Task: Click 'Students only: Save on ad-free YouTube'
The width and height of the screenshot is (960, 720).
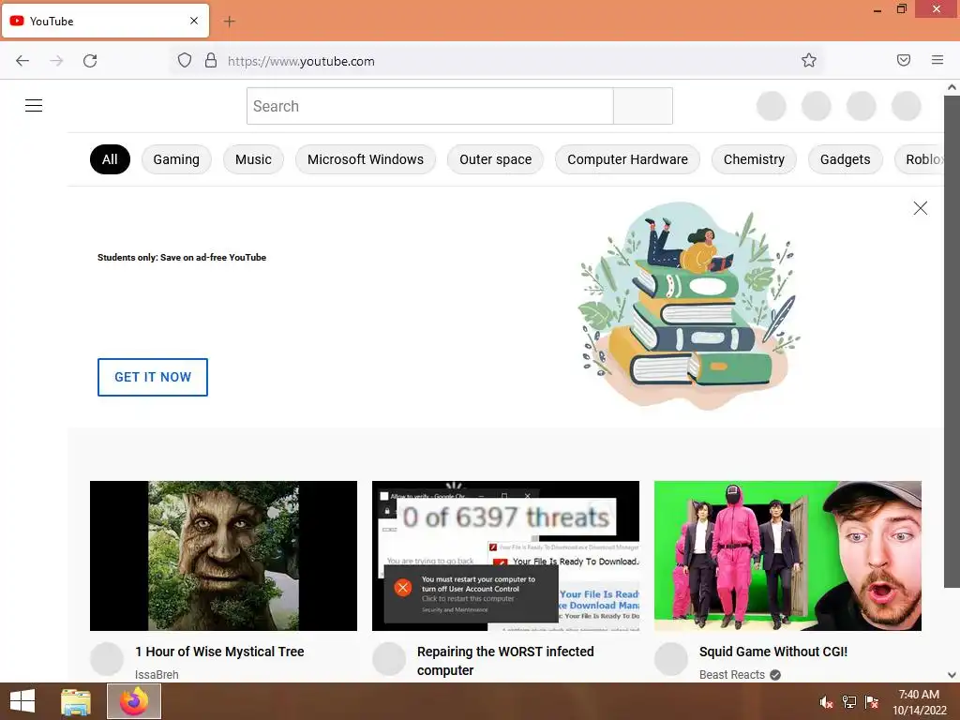Action: (182, 258)
